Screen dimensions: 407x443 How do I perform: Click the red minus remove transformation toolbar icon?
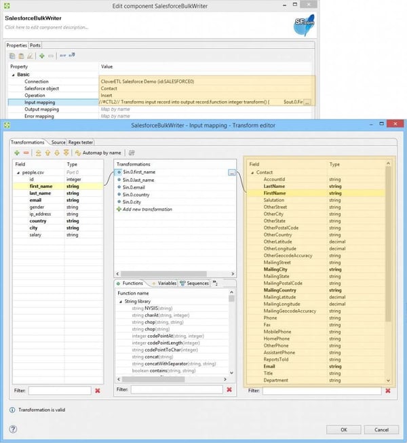point(26,153)
